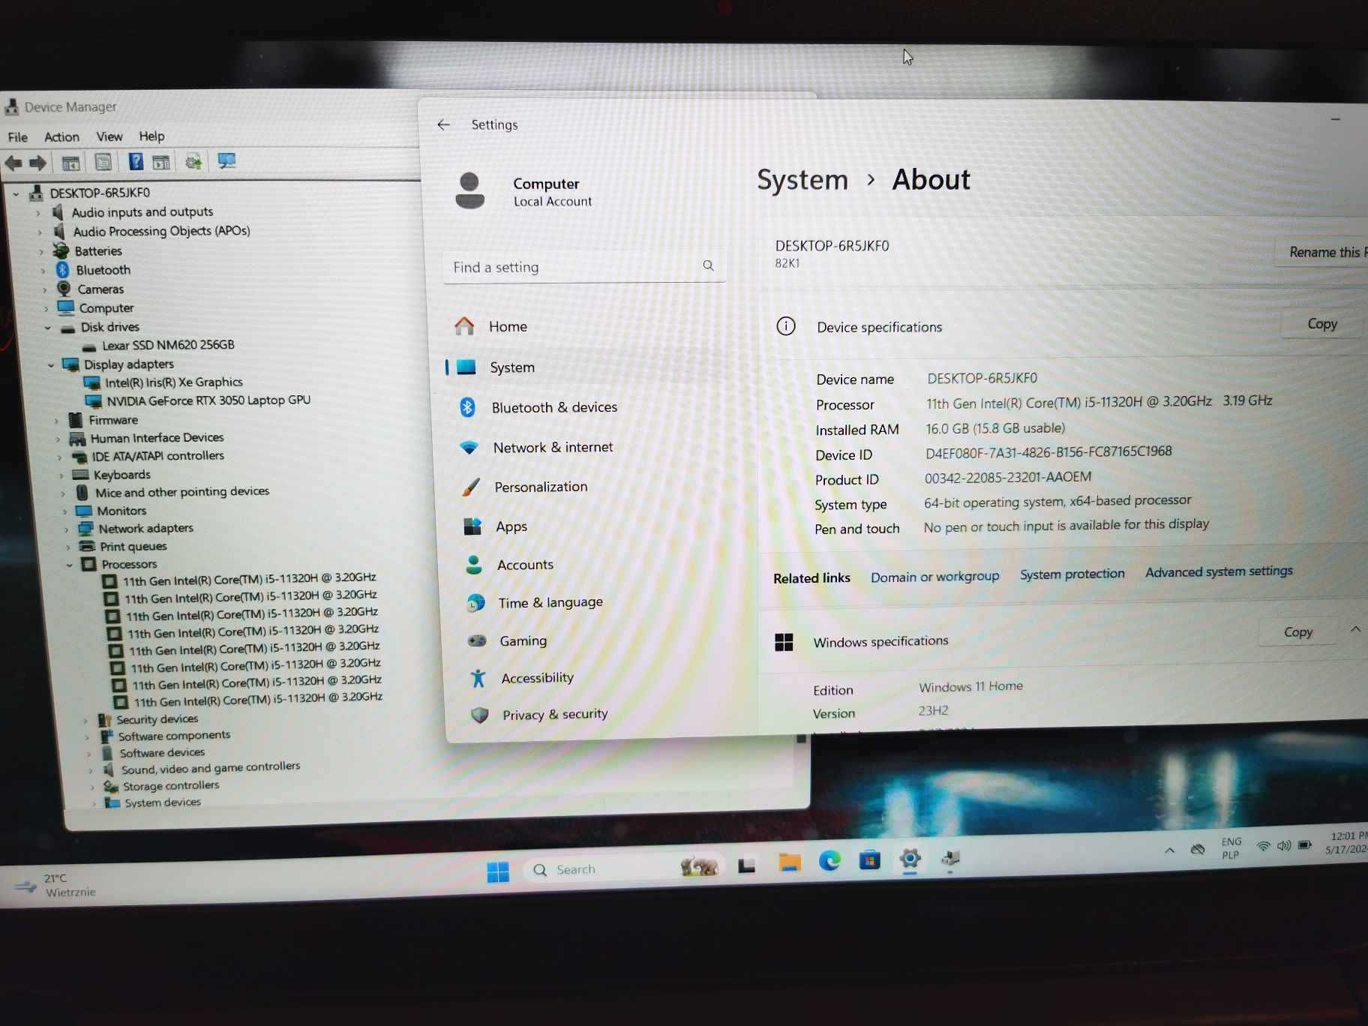Click the Show/Hide Action Pane toolbar icon
The height and width of the screenshot is (1026, 1368).
click(x=161, y=161)
